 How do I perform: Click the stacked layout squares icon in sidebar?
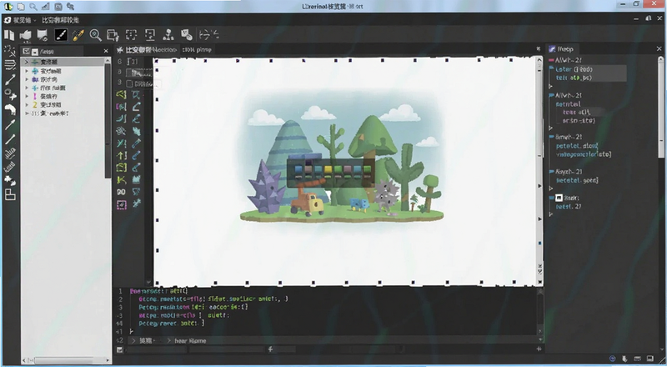pyautogui.click(x=10, y=195)
